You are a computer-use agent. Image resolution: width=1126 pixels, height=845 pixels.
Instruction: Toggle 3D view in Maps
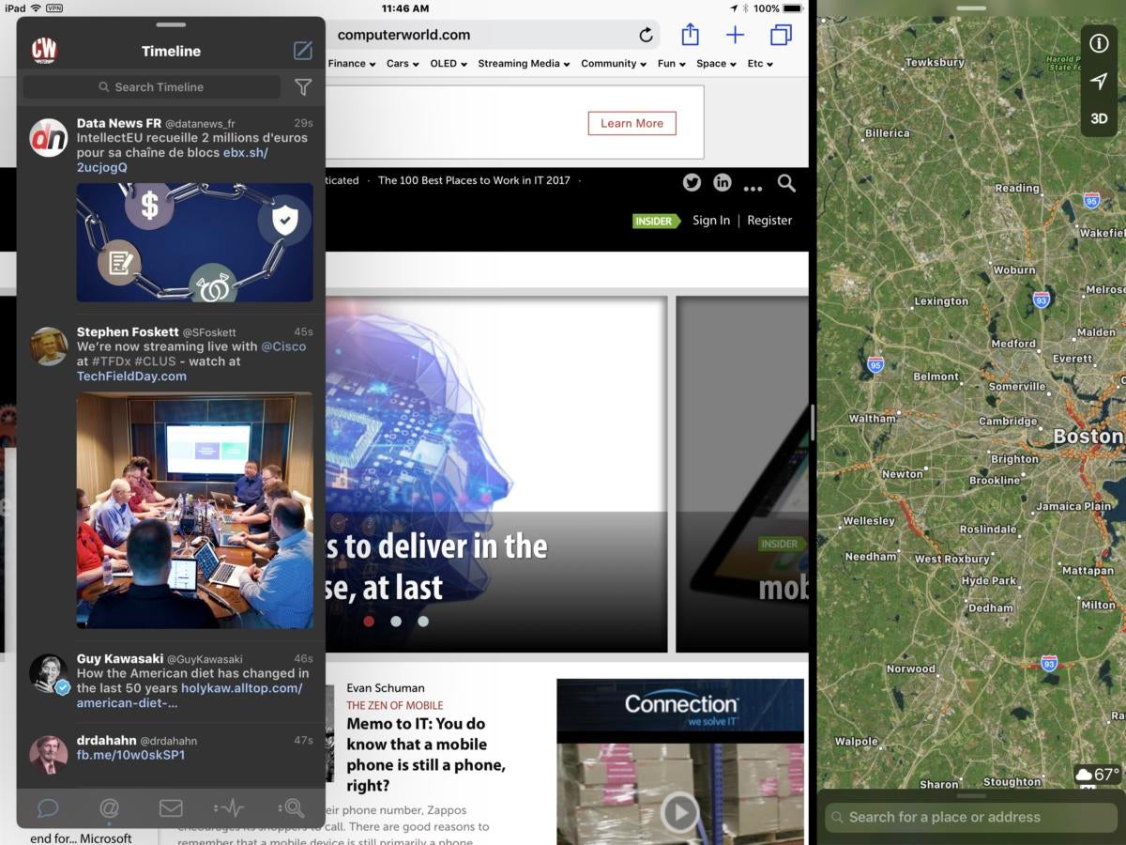click(1099, 119)
